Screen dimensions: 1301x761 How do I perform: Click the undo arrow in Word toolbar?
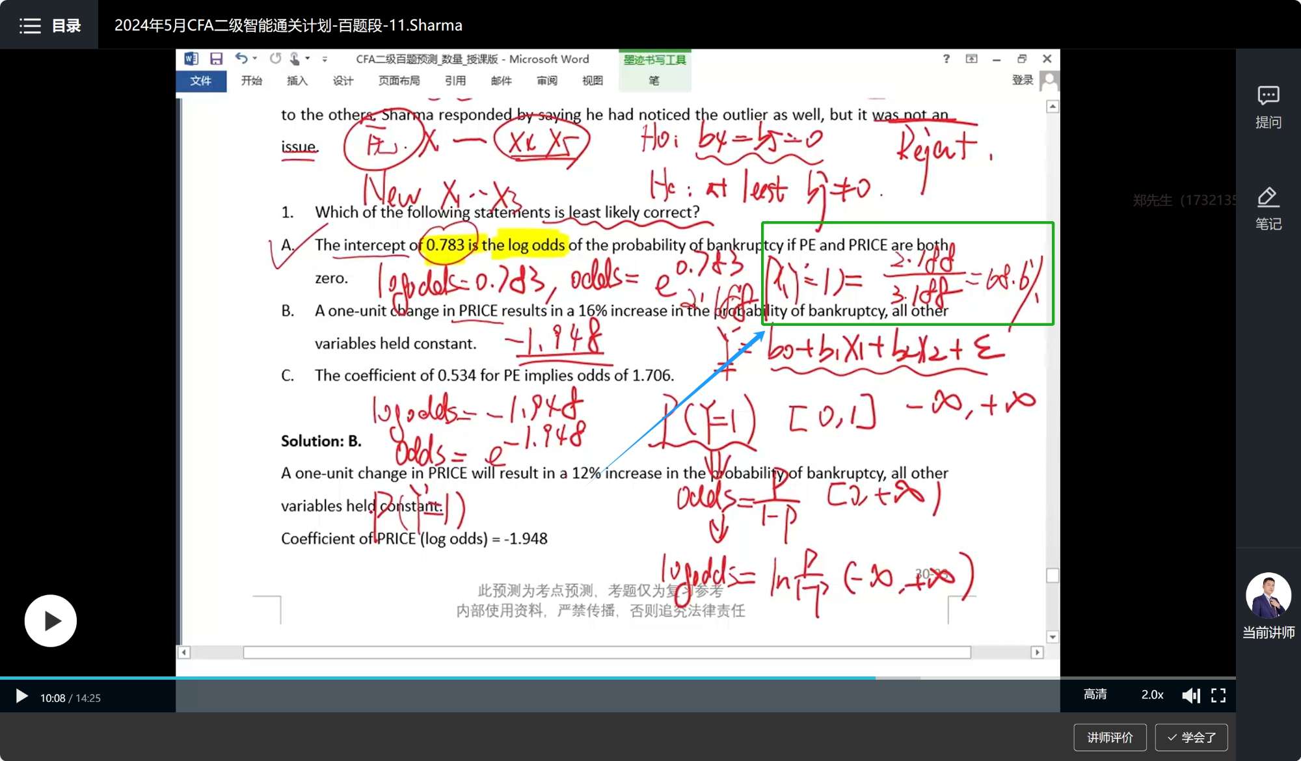241,59
